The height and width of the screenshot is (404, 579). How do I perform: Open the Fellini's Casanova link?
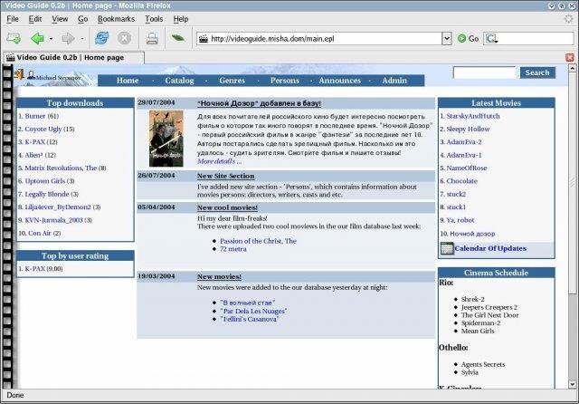(x=250, y=319)
